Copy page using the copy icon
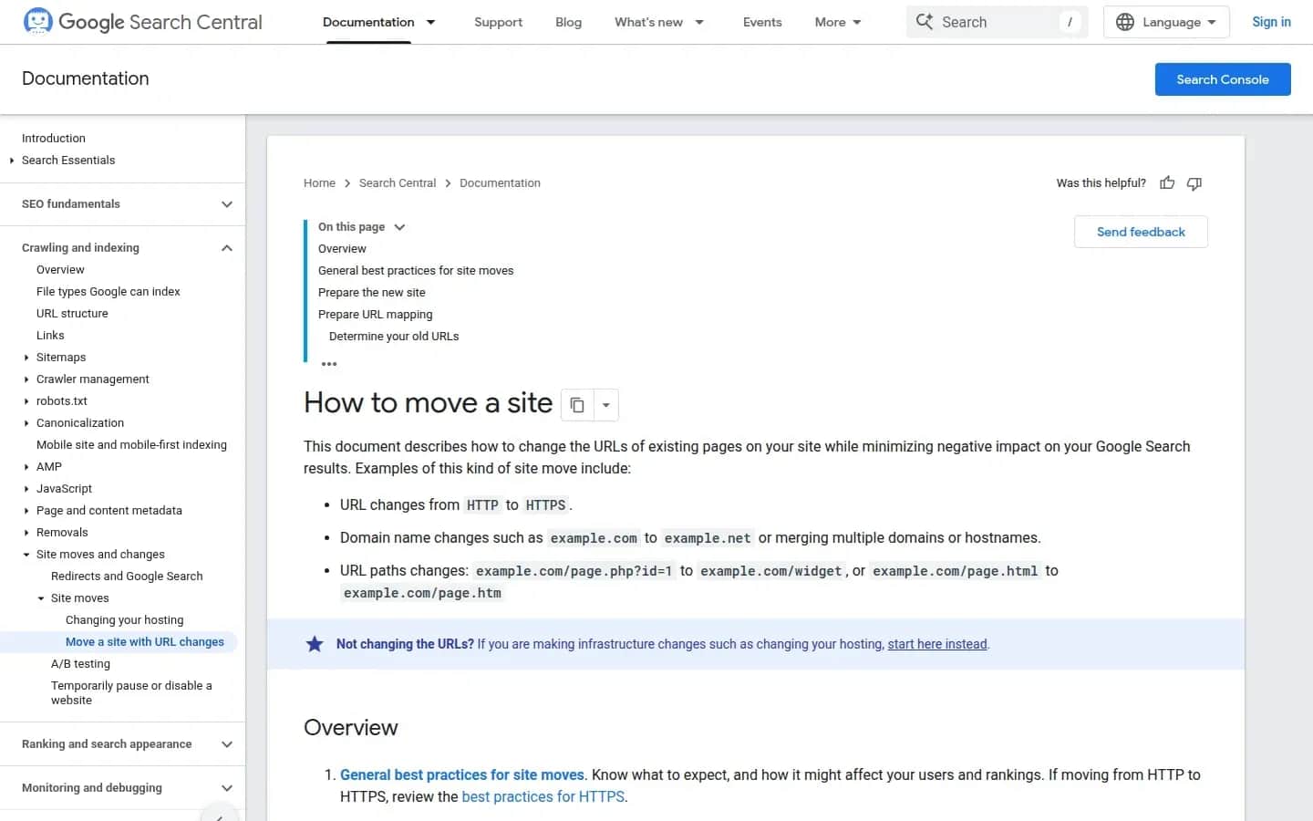This screenshot has height=821, width=1313. click(577, 405)
